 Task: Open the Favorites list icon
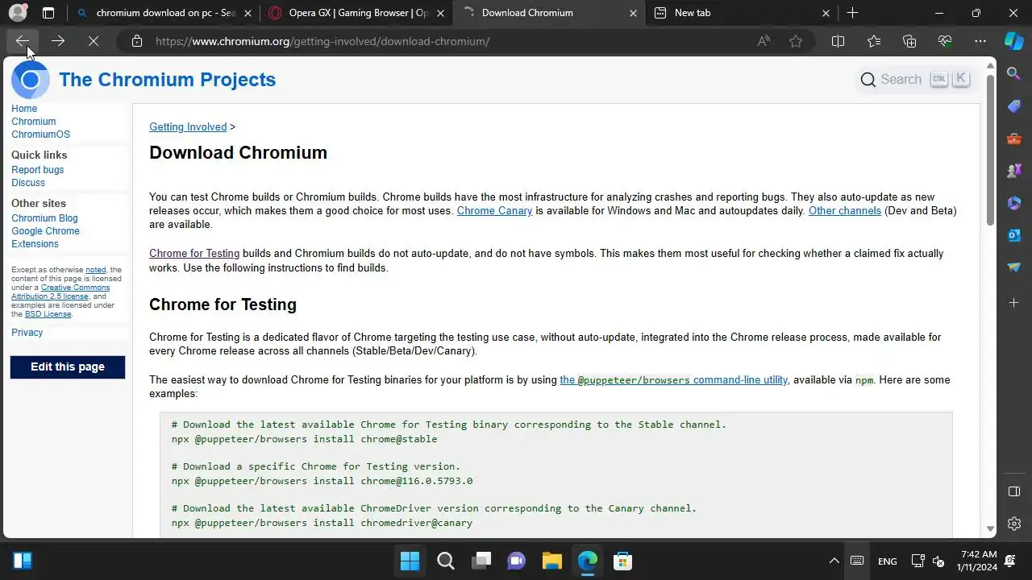tap(874, 41)
